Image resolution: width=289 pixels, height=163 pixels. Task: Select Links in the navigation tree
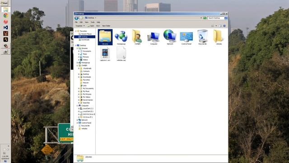(83, 86)
